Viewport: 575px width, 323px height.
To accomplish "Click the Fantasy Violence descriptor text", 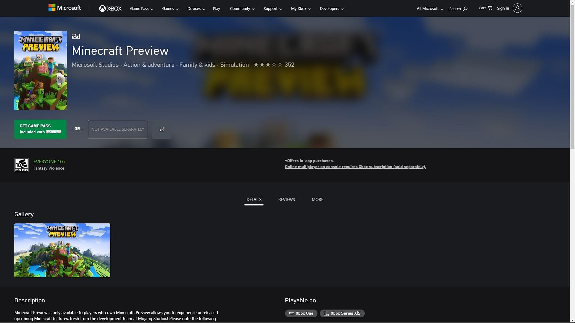I will (x=49, y=168).
